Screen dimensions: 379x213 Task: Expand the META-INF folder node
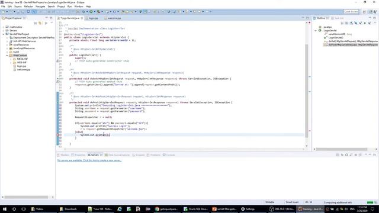point(11,59)
